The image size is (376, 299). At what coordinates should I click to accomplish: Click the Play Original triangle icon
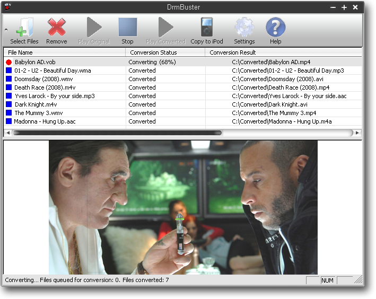pos(94,27)
